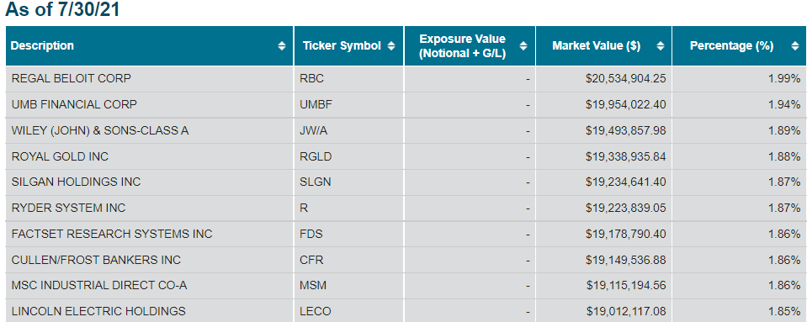Click the RYDER SYSTEM INC row
The image size is (807, 322).
coord(406,209)
